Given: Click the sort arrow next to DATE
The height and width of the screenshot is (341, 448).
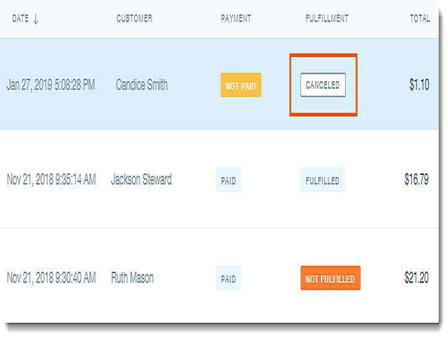Looking at the screenshot, I should click(x=35, y=19).
